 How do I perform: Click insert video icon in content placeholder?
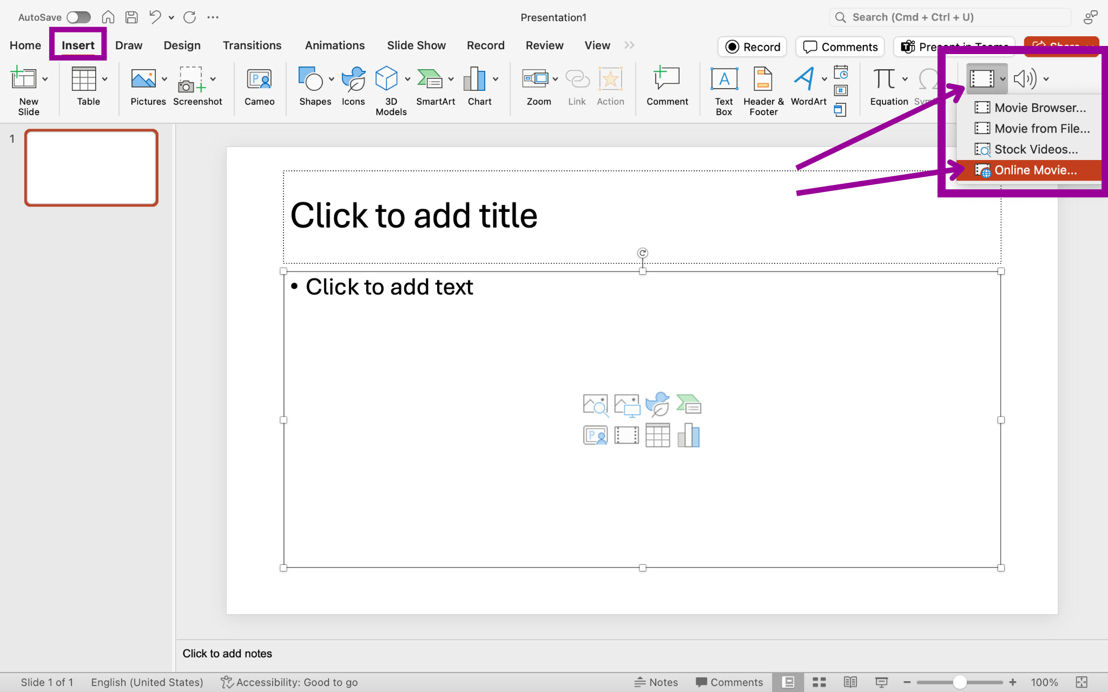pos(626,435)
